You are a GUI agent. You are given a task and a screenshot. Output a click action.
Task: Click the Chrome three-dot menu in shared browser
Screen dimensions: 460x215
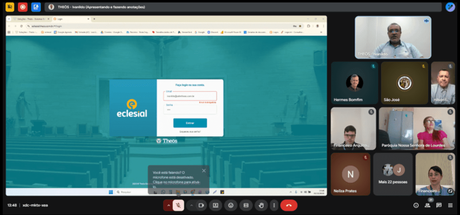[323, 26]
